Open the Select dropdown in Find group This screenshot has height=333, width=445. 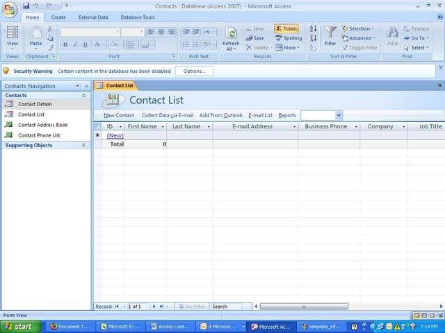[416, 48]
